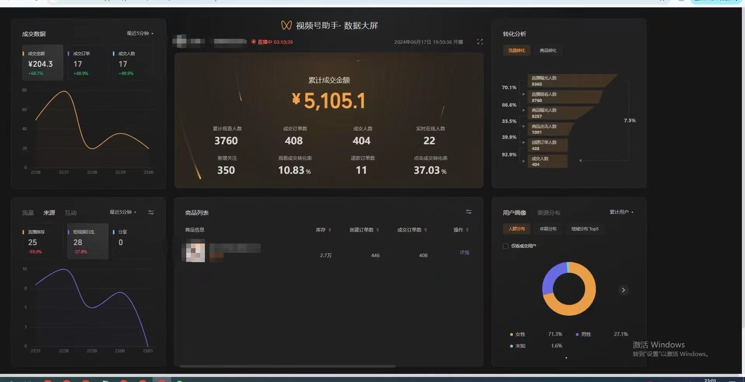Click the fullscreen expand icon beside the broadcast time
This screenshot has width=745, height=382.
pos(480,41)
